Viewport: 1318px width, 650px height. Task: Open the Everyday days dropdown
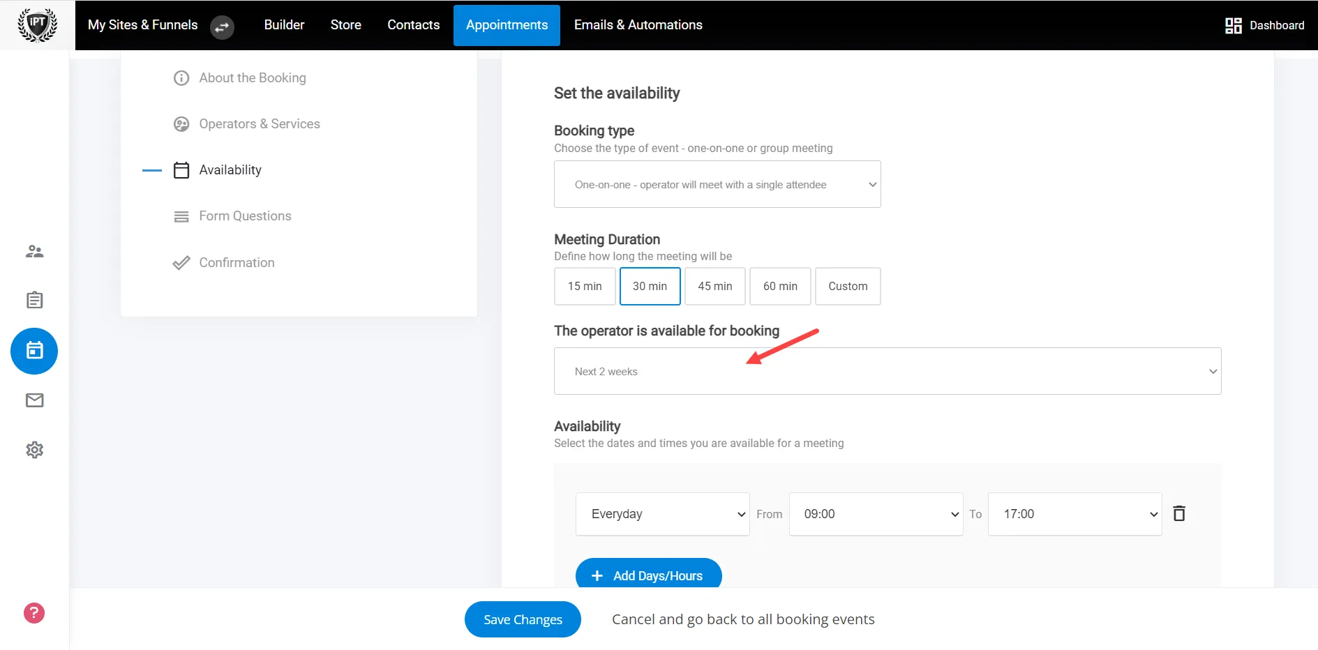(662, 514)
